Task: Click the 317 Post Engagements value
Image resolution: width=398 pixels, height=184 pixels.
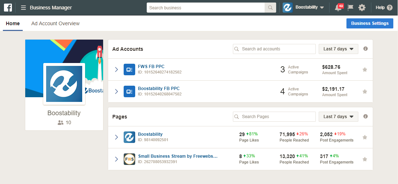Action: pos(324,156)
